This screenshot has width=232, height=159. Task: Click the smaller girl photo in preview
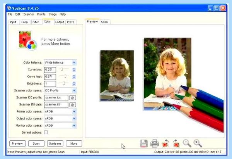(117, 76)
